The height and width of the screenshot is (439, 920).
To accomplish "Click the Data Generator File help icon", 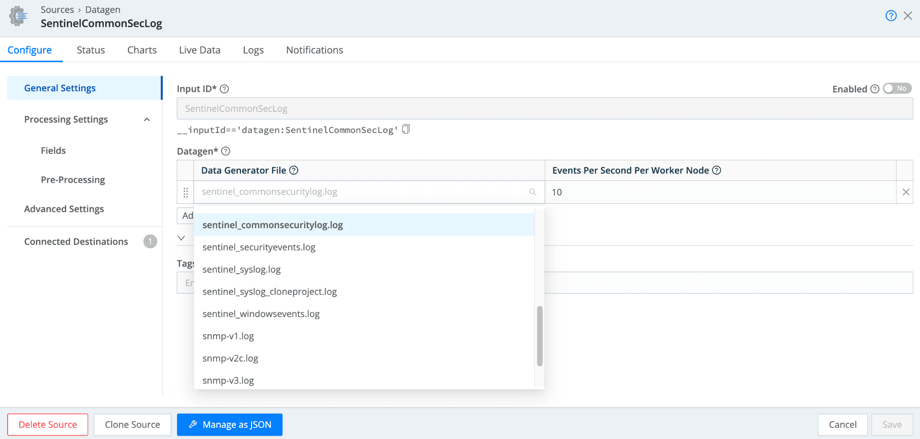I will click(x=294, y=170).
